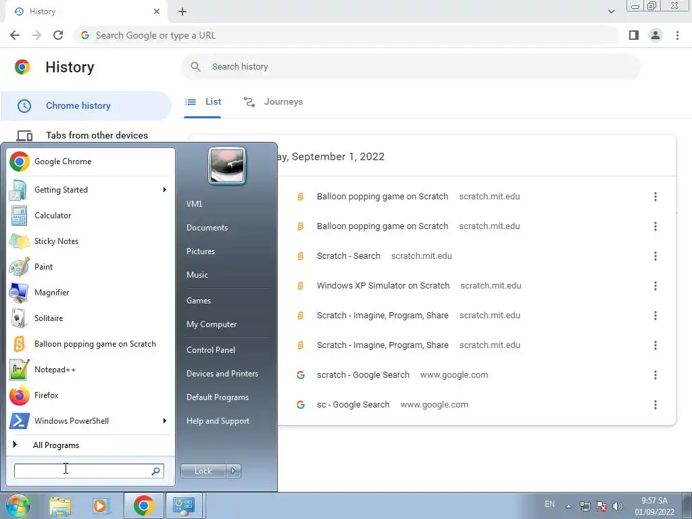
Task: Switch to Chrome on the taskbar
Action: click(x=143, y=505)
